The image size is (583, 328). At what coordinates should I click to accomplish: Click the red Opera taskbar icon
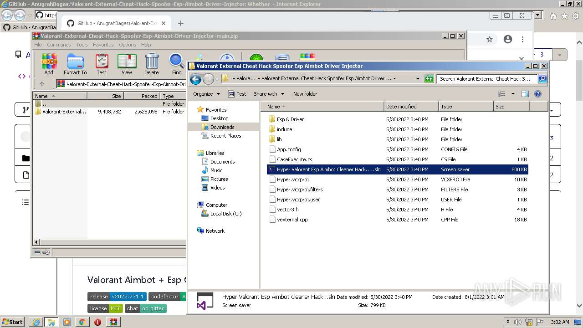pos(97,322)
